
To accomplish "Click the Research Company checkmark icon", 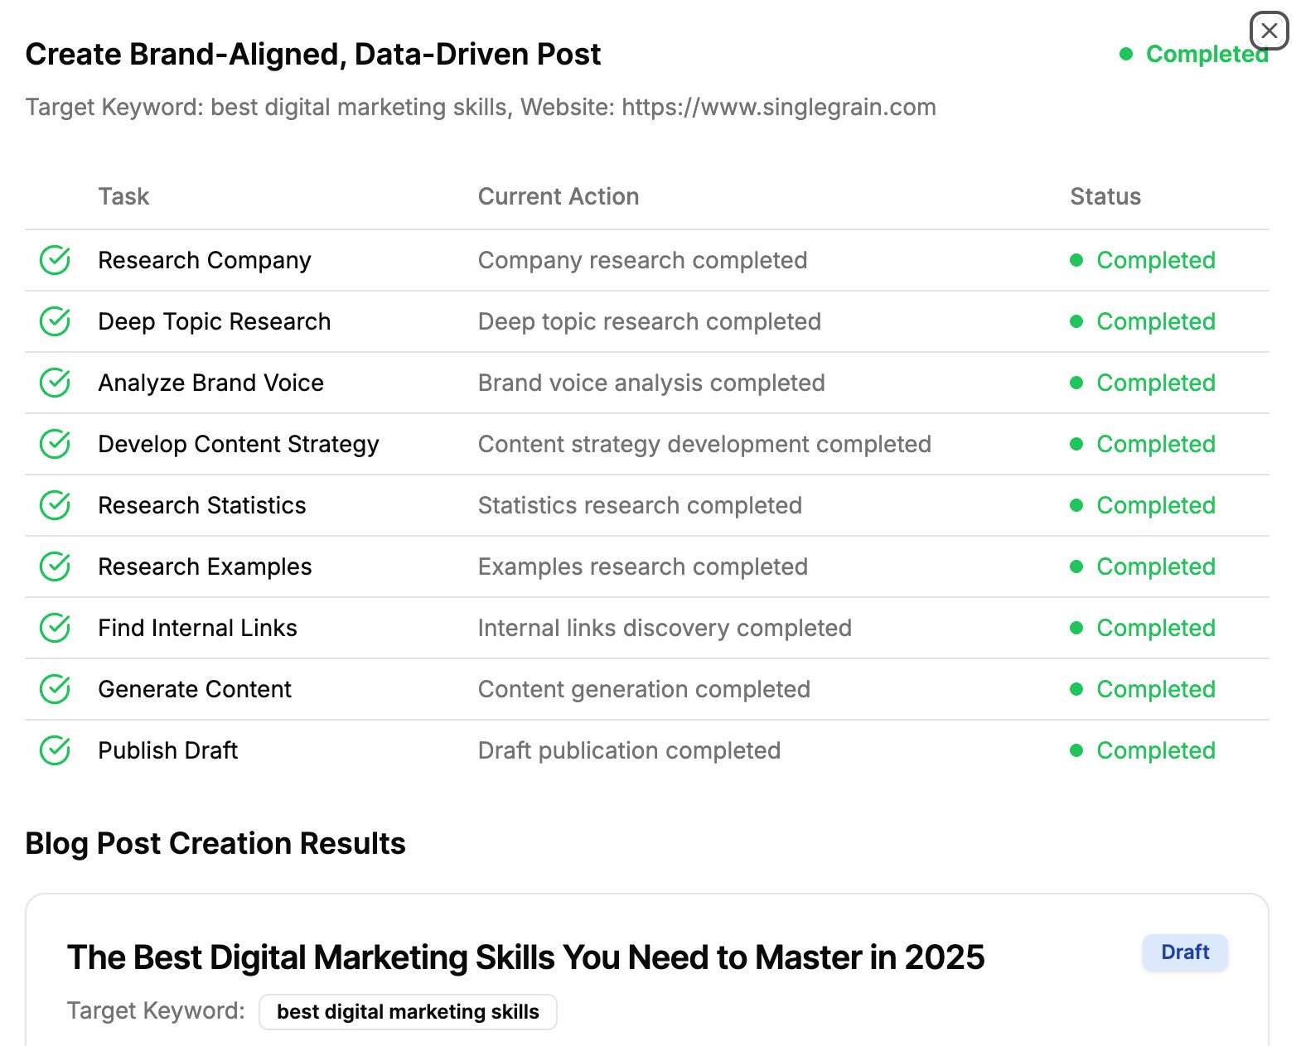I will coord(55,260).
